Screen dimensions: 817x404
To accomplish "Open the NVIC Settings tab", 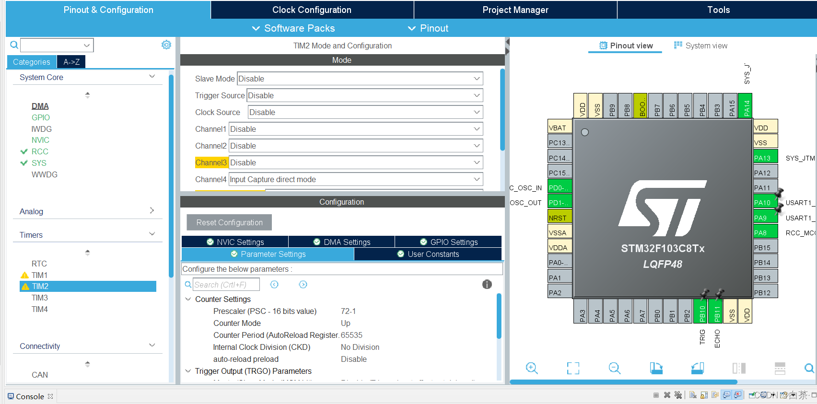I will click(x=235, y=242).
